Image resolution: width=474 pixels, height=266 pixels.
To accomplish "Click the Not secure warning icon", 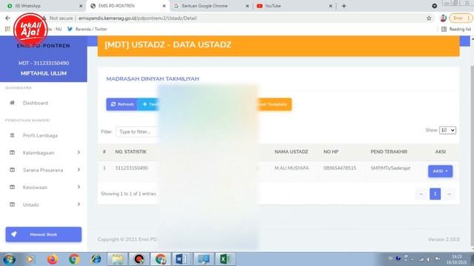I will point(44,18).
